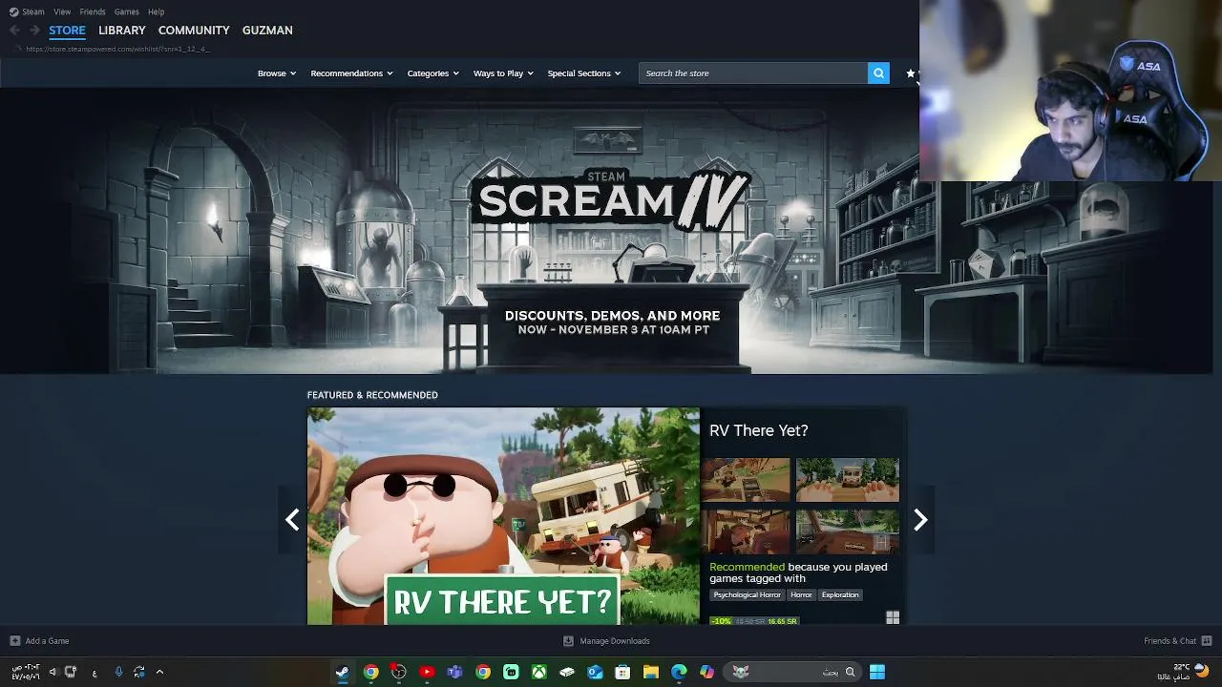Click the Windows platform icon on capsule

[x=893, y=618]
